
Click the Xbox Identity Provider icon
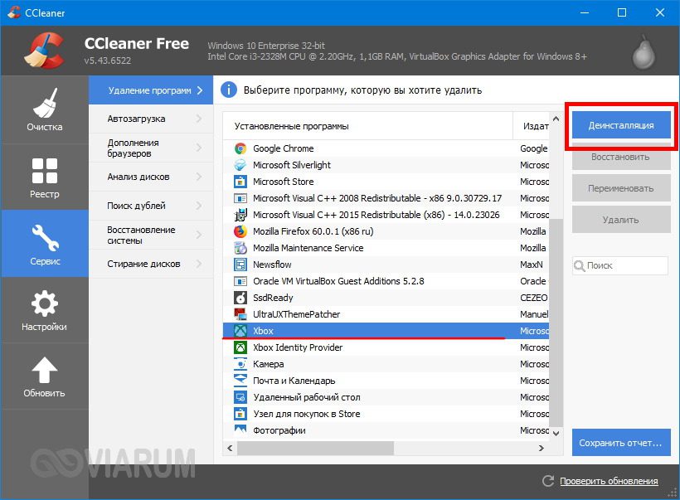[240, 347]
